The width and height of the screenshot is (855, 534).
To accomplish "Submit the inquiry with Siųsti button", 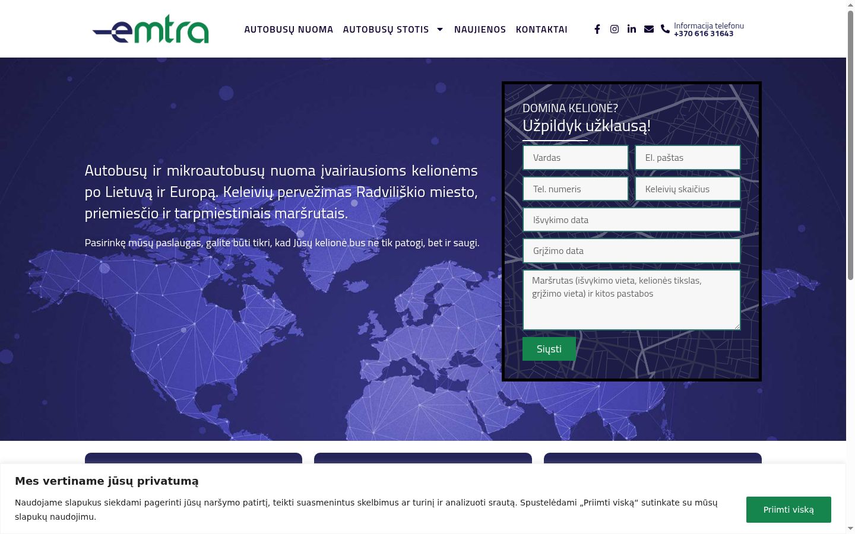I will (x=549, y=349).
